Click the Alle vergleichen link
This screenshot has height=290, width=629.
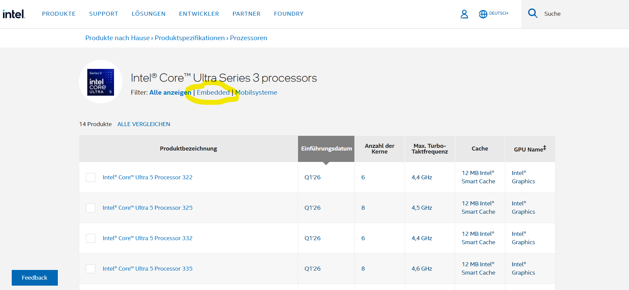(143, 124)
